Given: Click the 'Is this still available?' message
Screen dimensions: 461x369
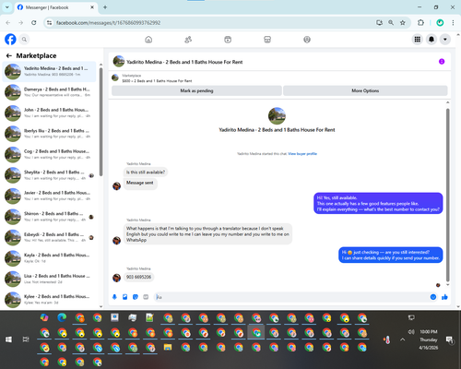Looking at the screenshot, I should tap(146, 173).
